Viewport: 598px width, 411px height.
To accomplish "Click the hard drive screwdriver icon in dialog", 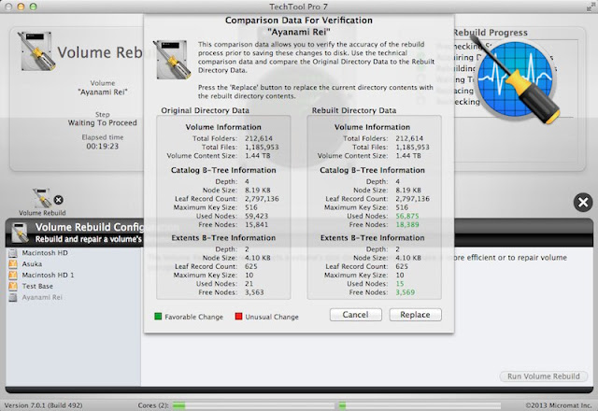I will pyautogui.click(x=172, y=60).
